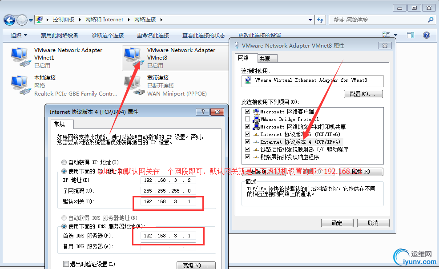Screen dimensions: 439x269
Task: Open help question mark icon
Action: pos(427,35)
